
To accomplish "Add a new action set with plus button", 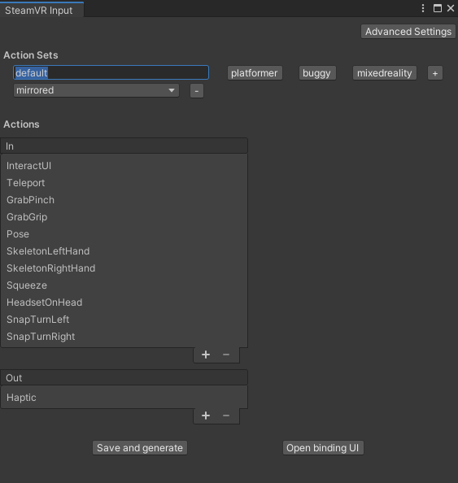I will 435,73.
